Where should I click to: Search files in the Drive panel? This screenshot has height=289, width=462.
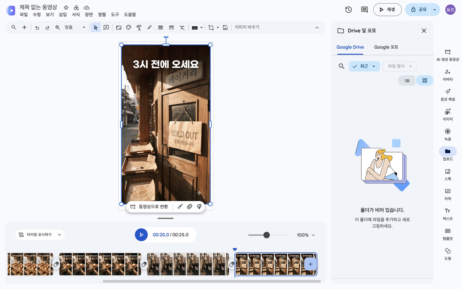[x=341, y=66]
